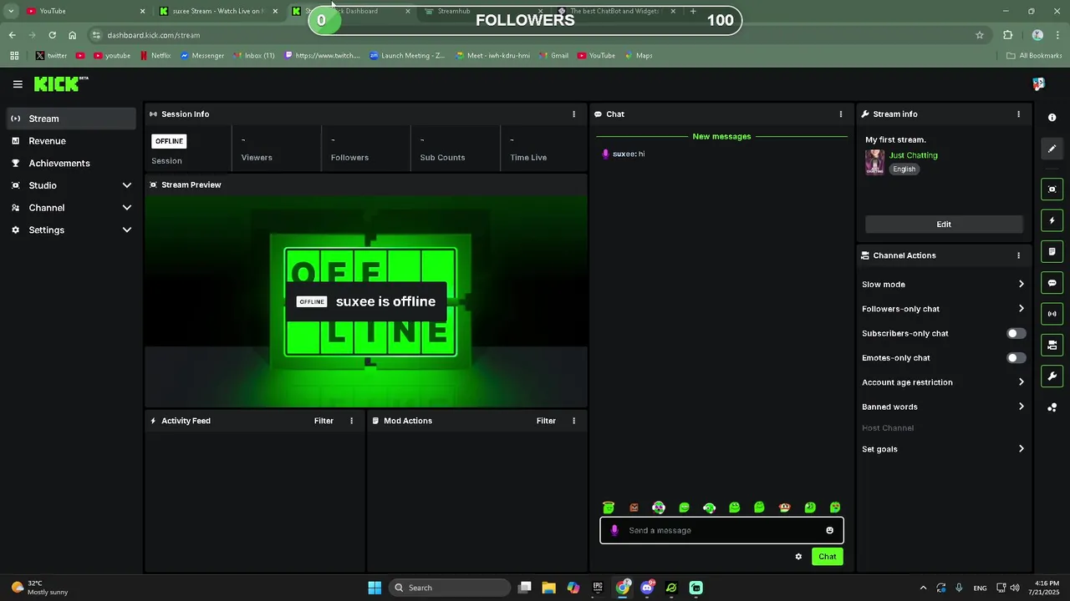The image size is (1070, 601).
Task: Go to Achievements in the sidebar
Action: point(71,163)
